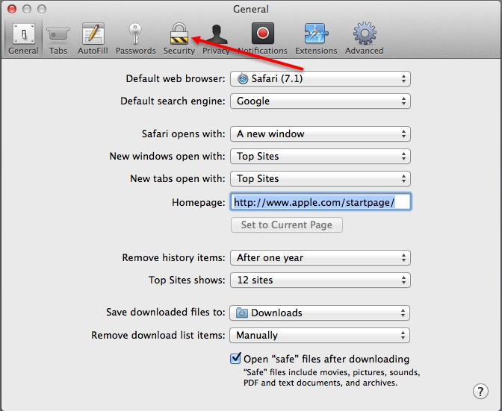This screenshot has height=411, width=502.
Task: Open the New windows open with dropdown
Action: coord(320,157)
